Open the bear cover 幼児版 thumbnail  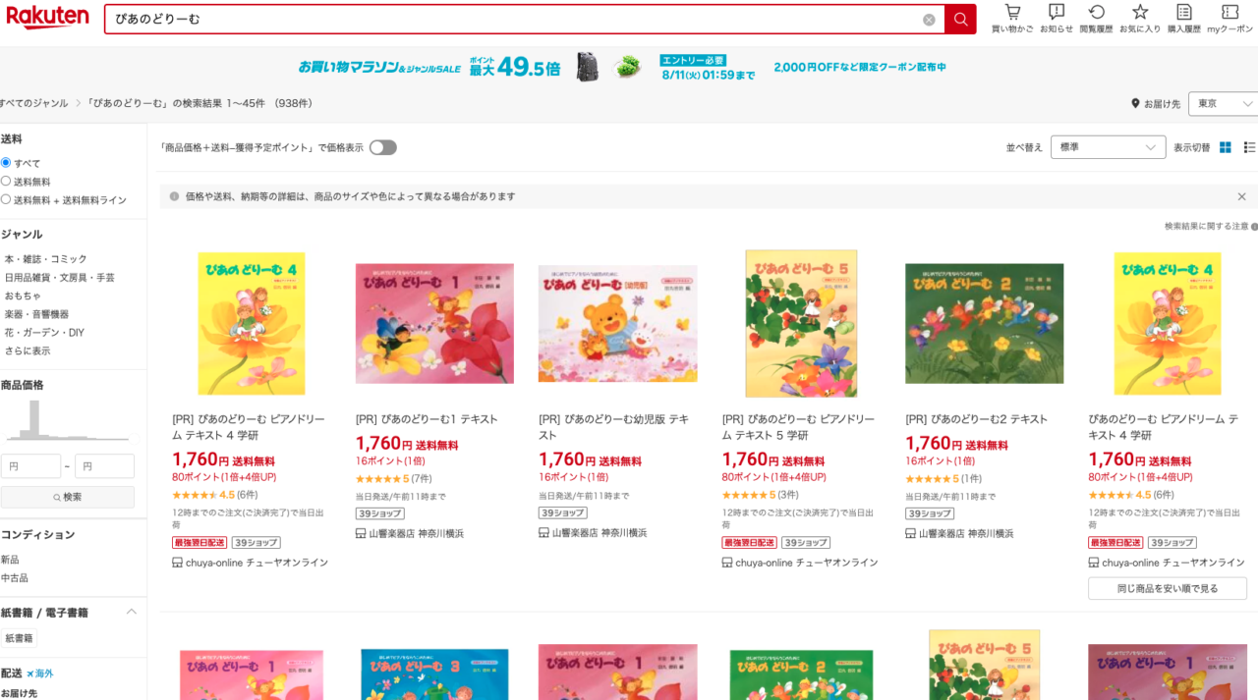[617, 323]
